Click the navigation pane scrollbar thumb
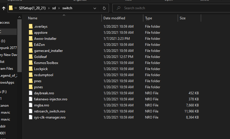230x139 pixels. click(19, 46)
